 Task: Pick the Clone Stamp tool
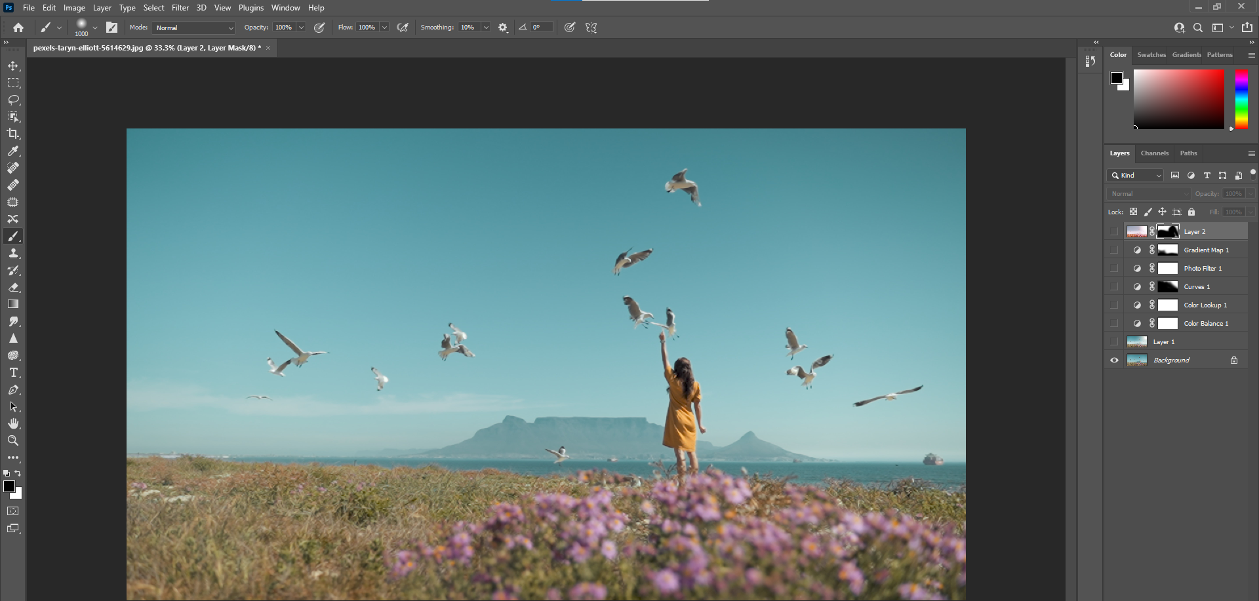(13, 253)
